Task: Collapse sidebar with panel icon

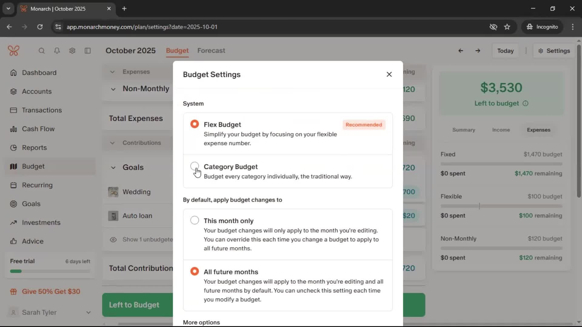Action: pos(88,51)
